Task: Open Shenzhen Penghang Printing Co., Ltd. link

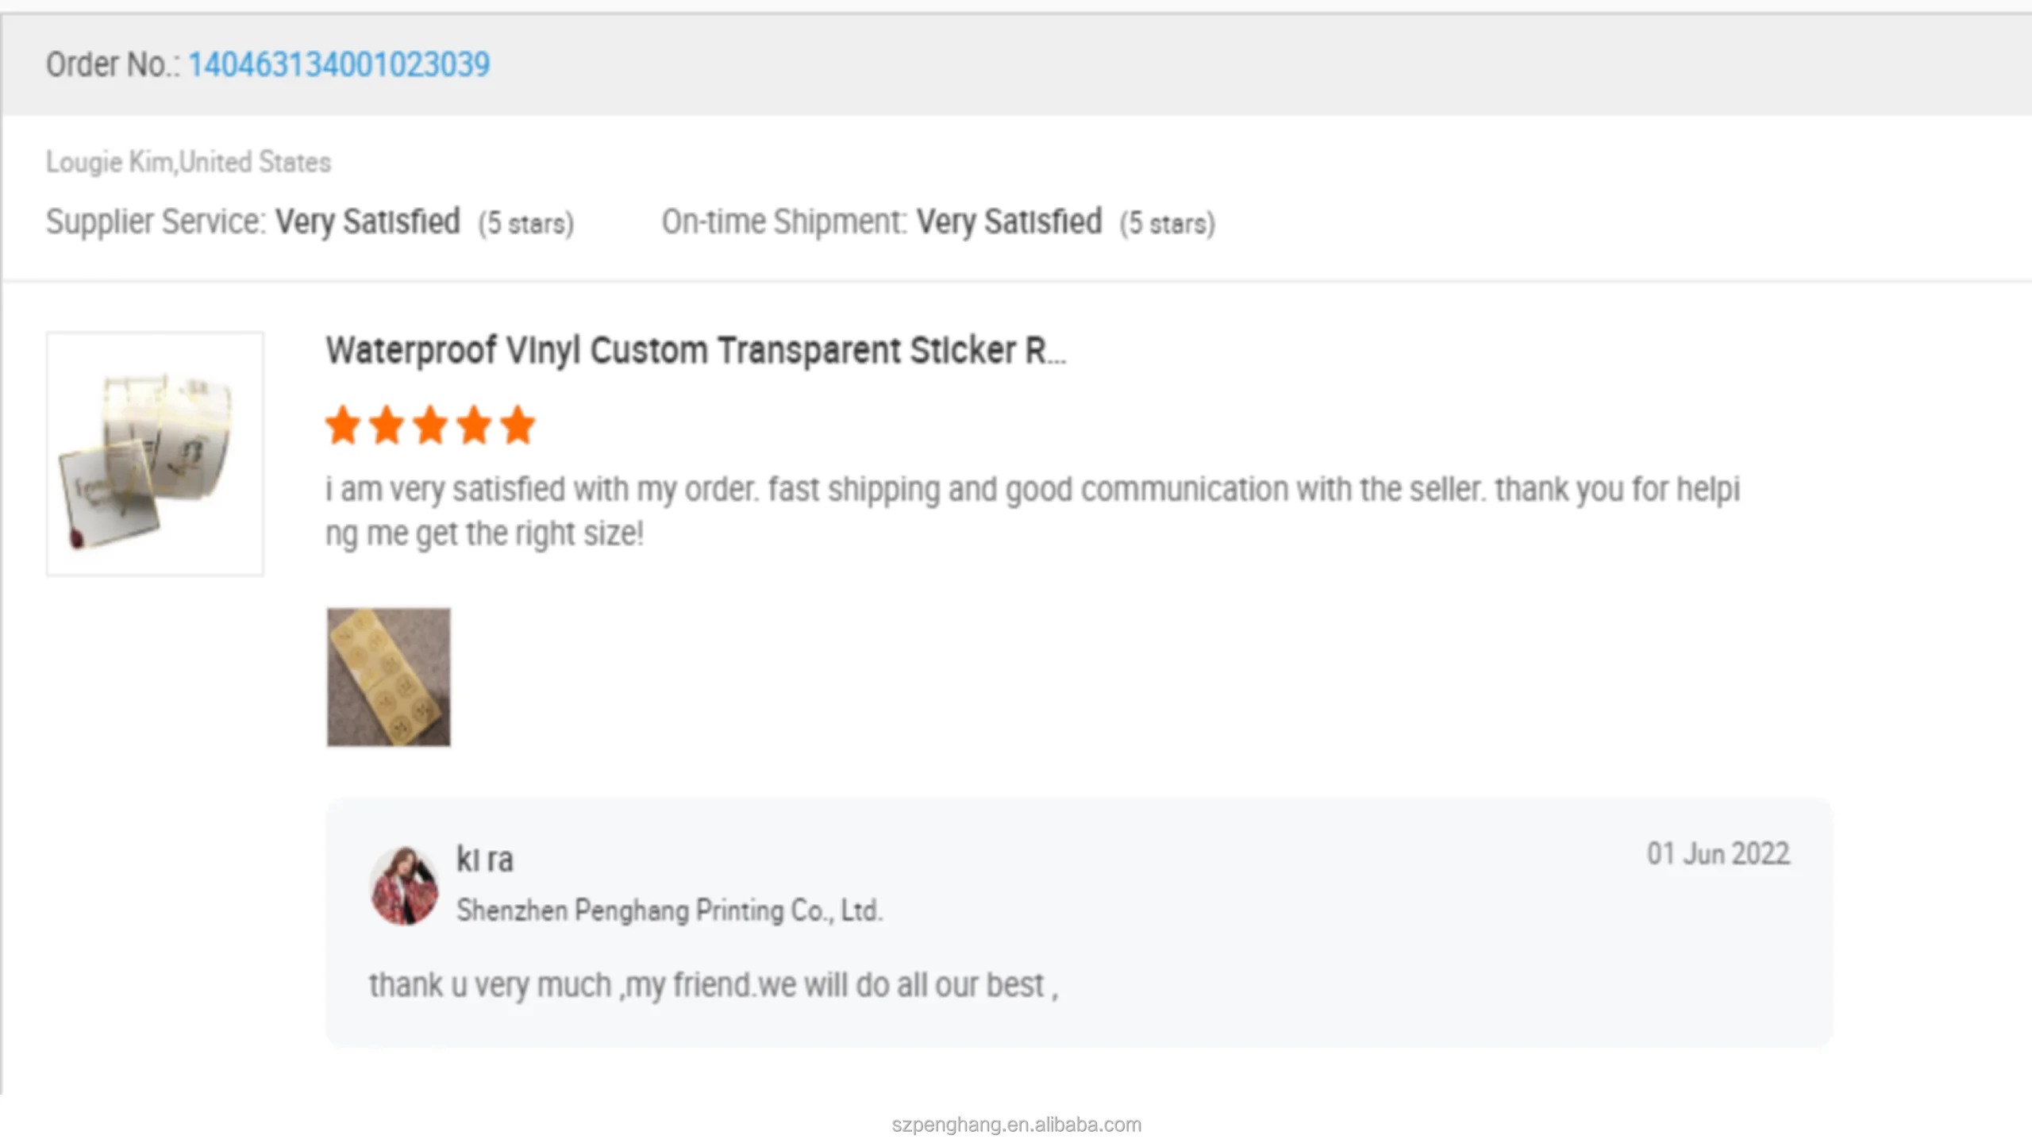Action: click(x=669, y=910)
